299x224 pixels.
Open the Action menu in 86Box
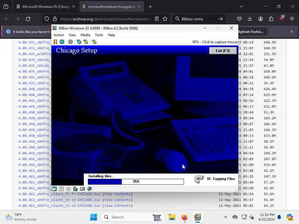click(x=59, y=35)
